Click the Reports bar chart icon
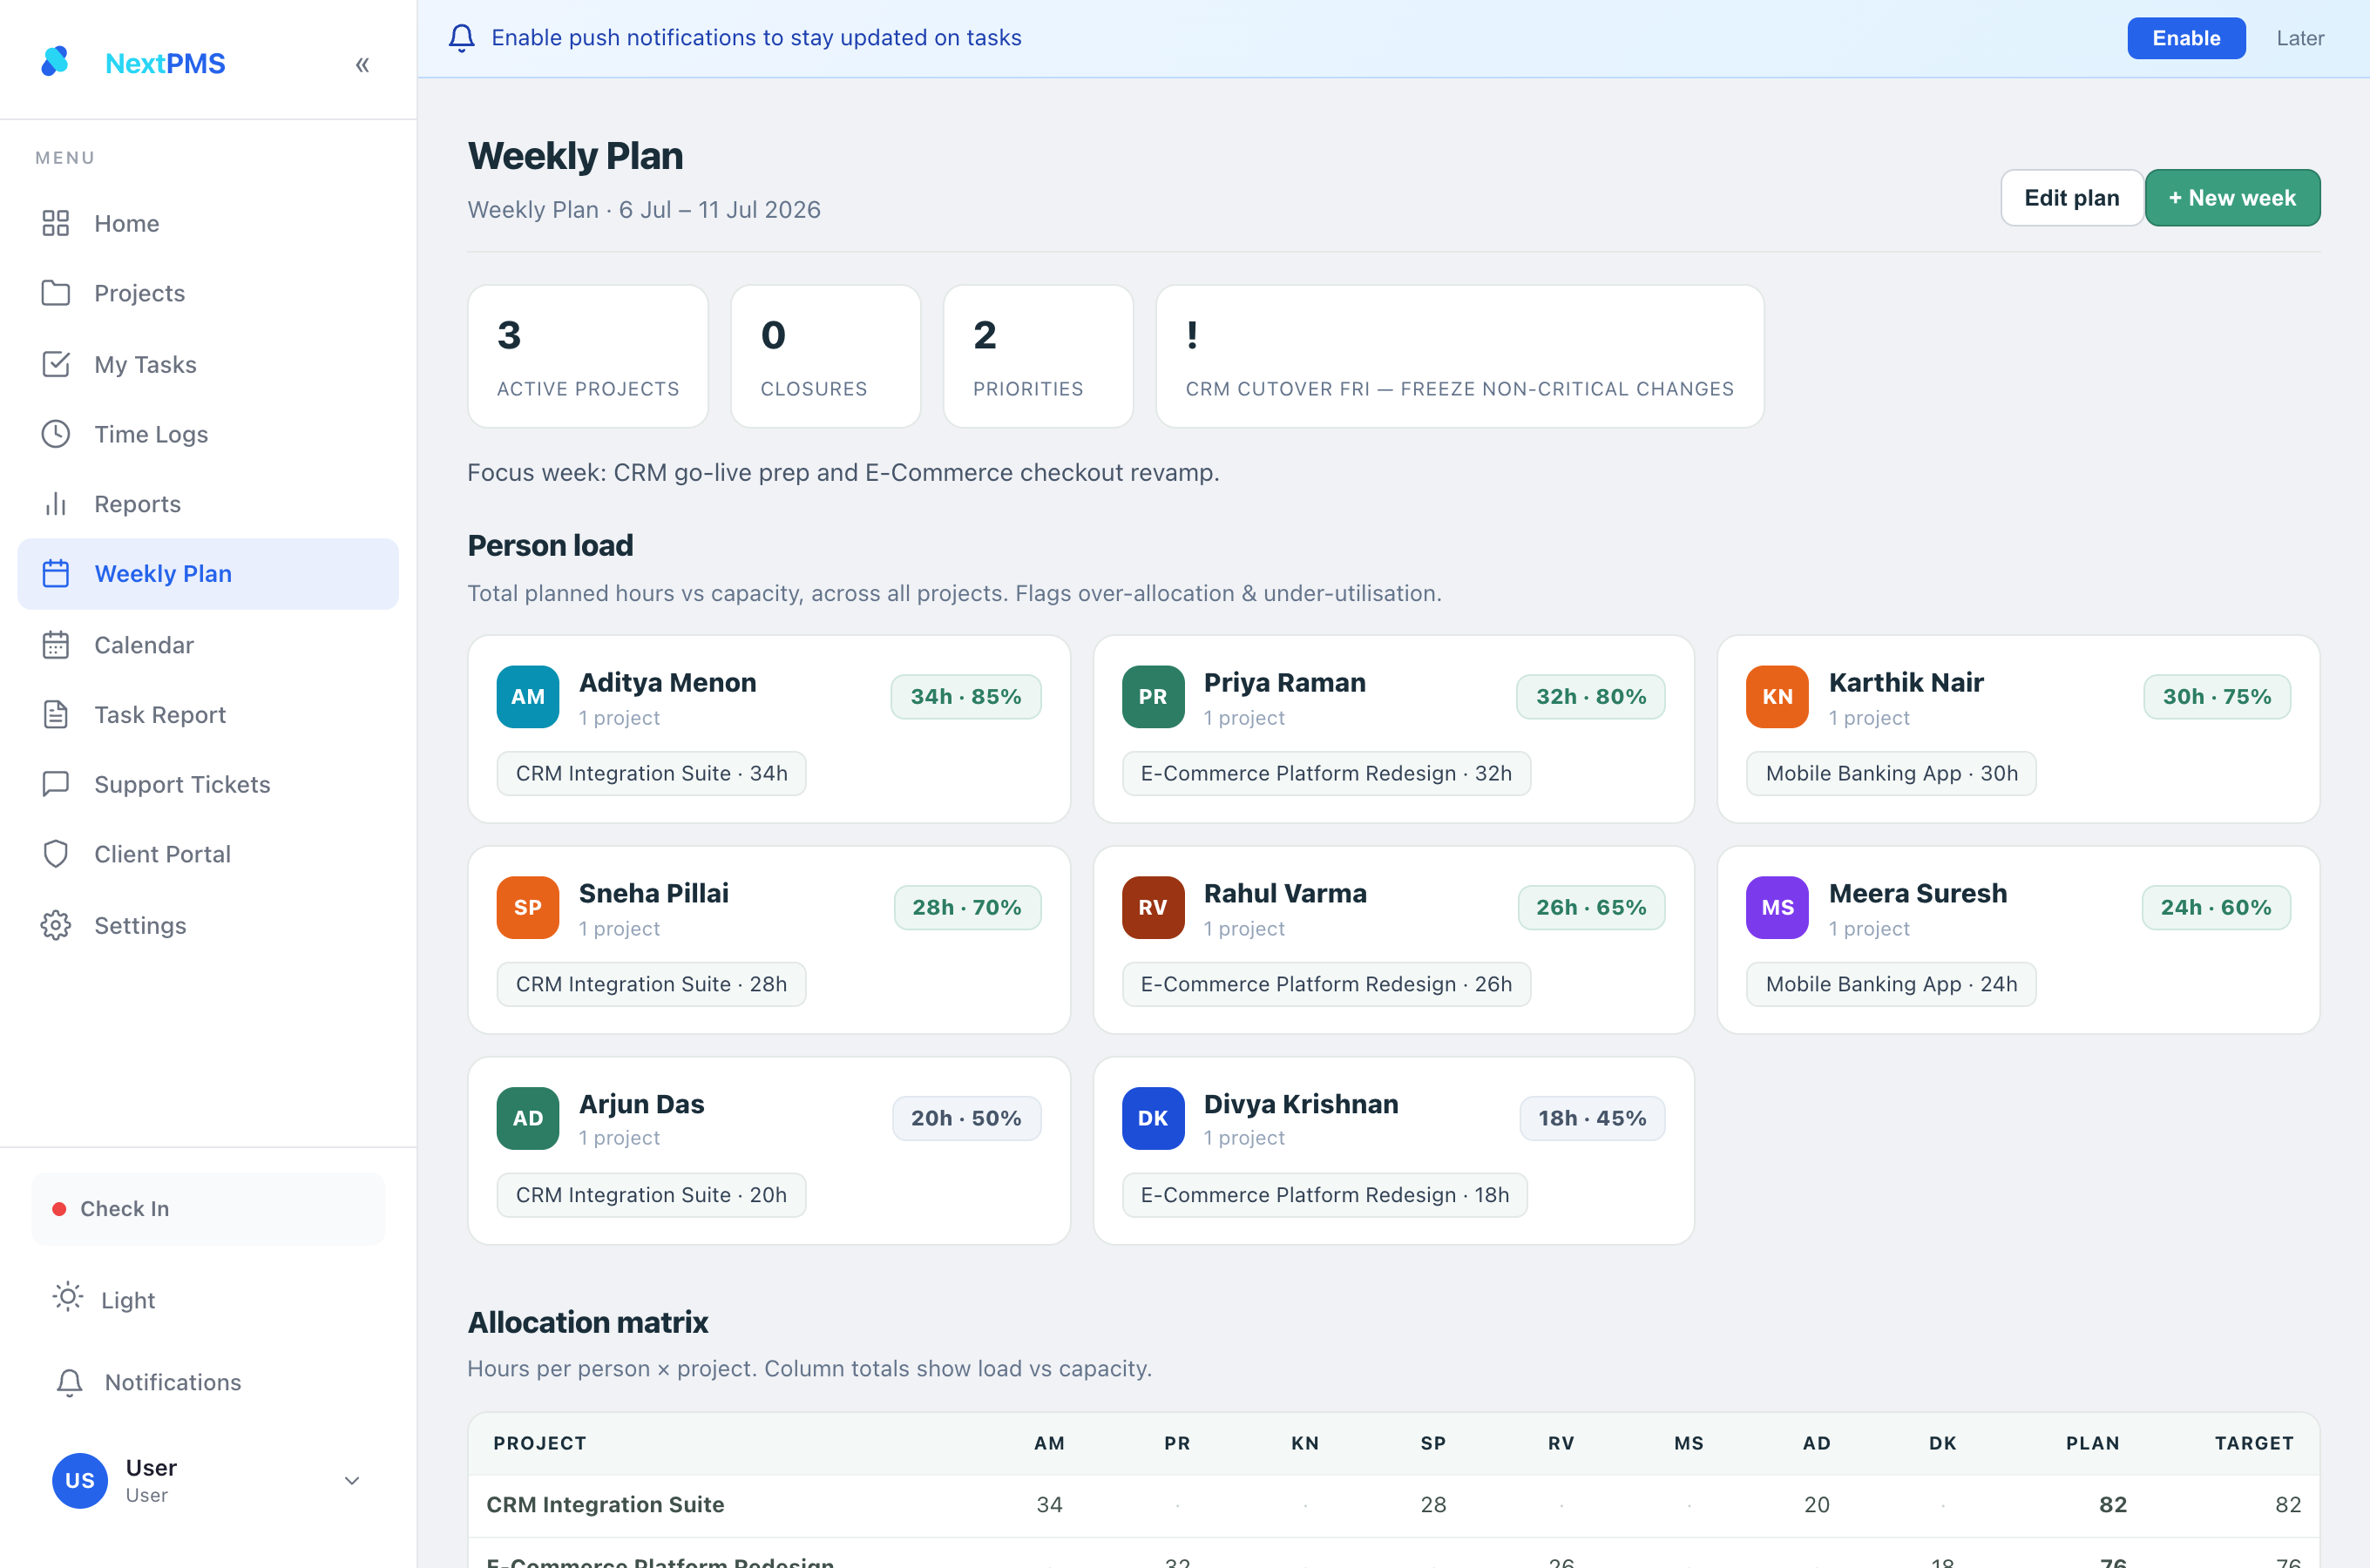Viewport: 2370px width, 1568px height. [56, 504]
